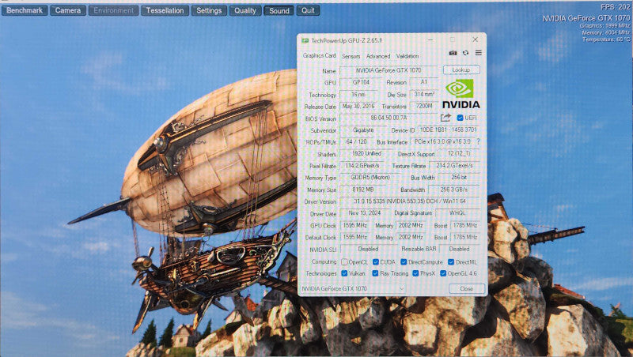
Task: Switch to the Validation tab
Action: pyautogui.click(x=407, y=56)
